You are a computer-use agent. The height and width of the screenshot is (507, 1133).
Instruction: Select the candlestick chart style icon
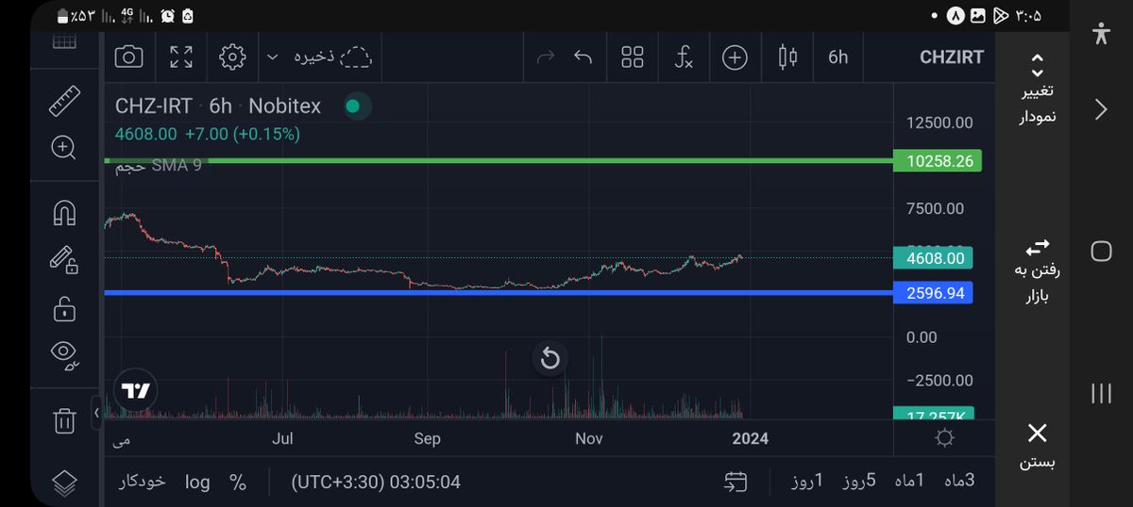tap(786, 57)
